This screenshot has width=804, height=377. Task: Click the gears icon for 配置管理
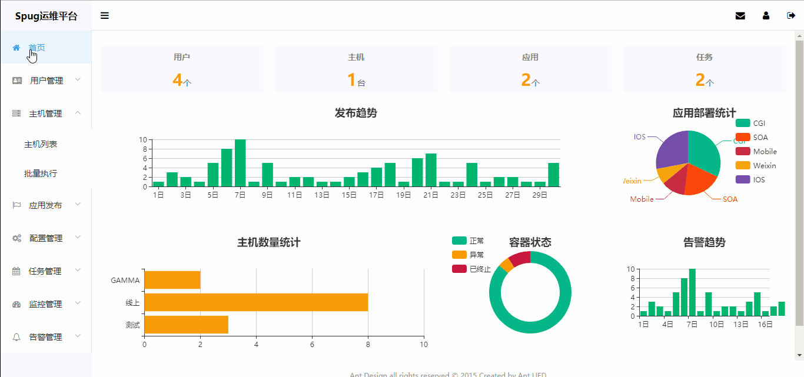coord(17,238)
